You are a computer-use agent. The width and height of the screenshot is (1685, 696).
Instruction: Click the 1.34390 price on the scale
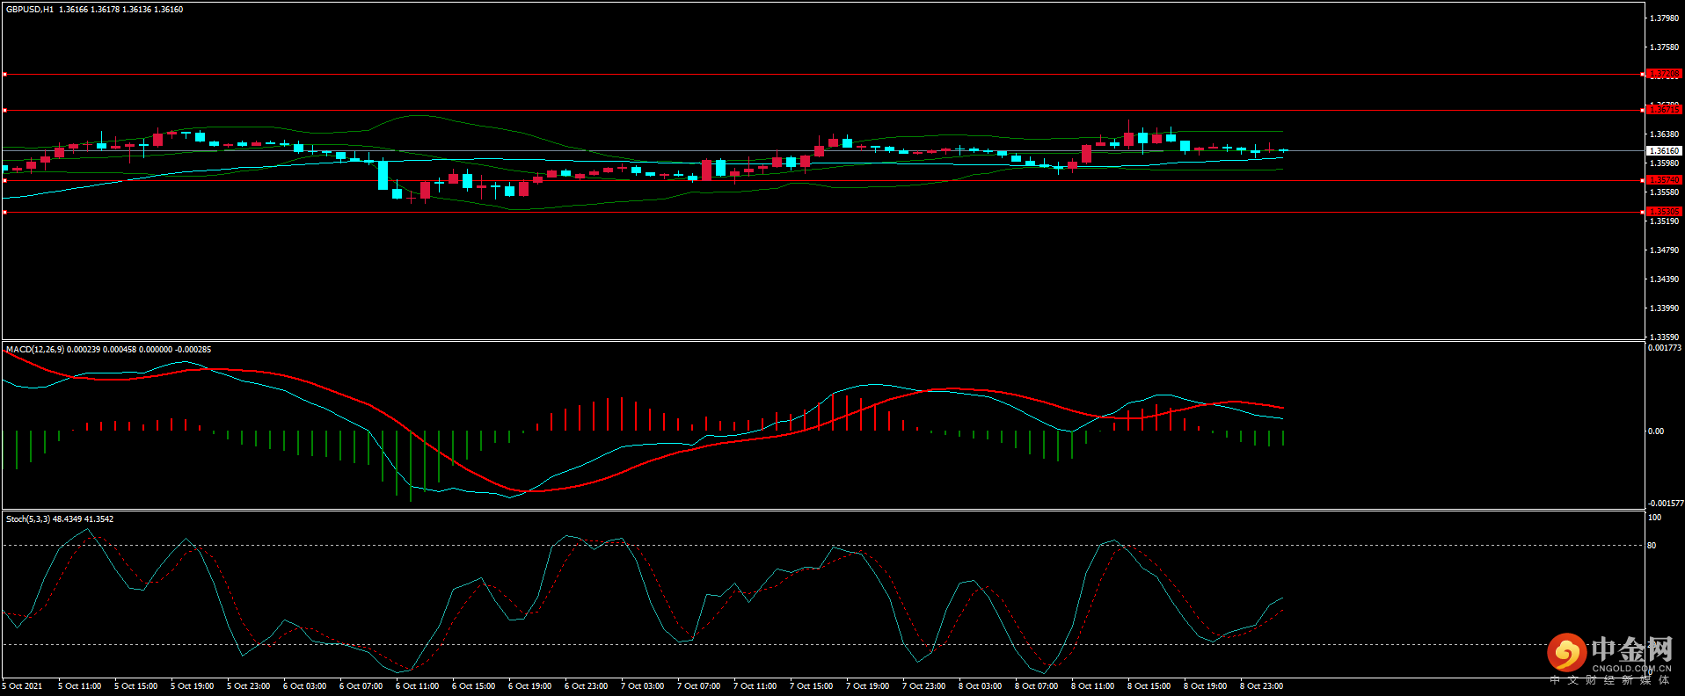(1664, 279)
